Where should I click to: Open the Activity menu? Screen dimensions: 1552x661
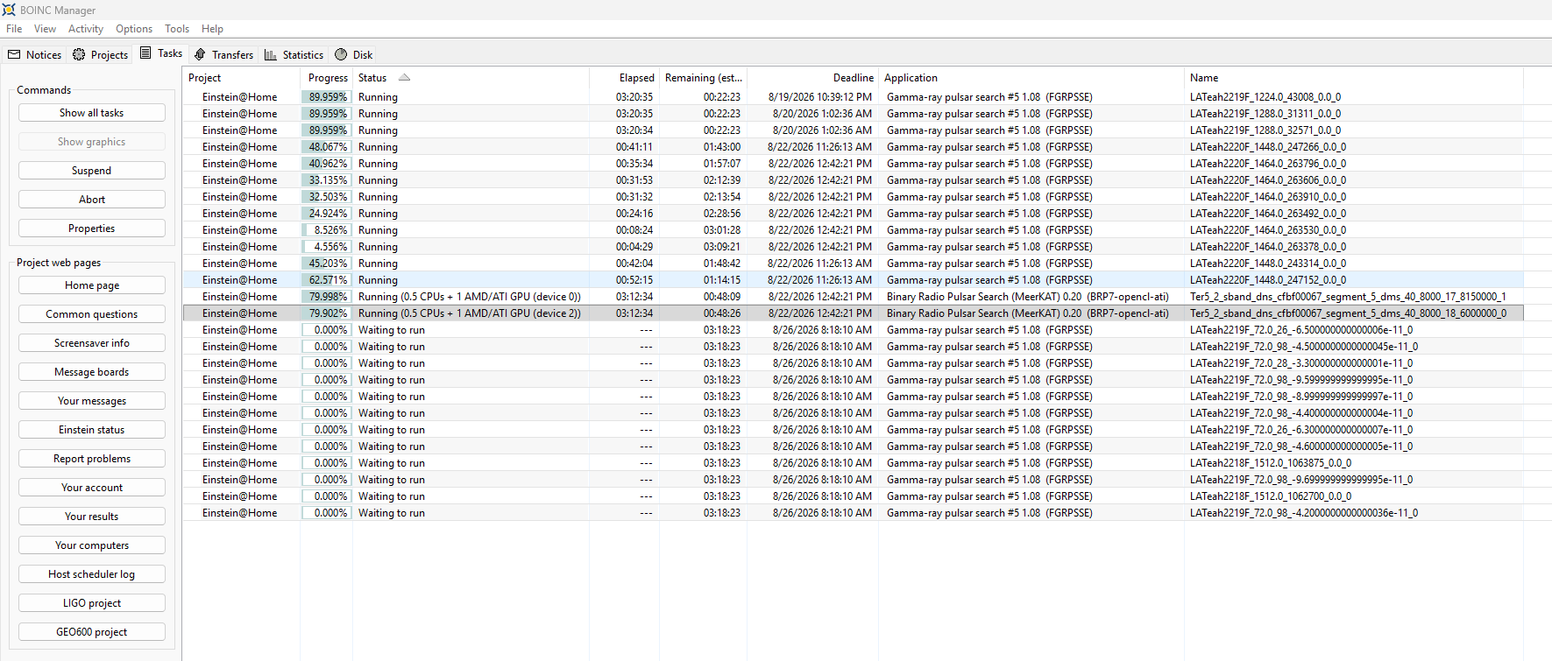click(x=86, y=29)
